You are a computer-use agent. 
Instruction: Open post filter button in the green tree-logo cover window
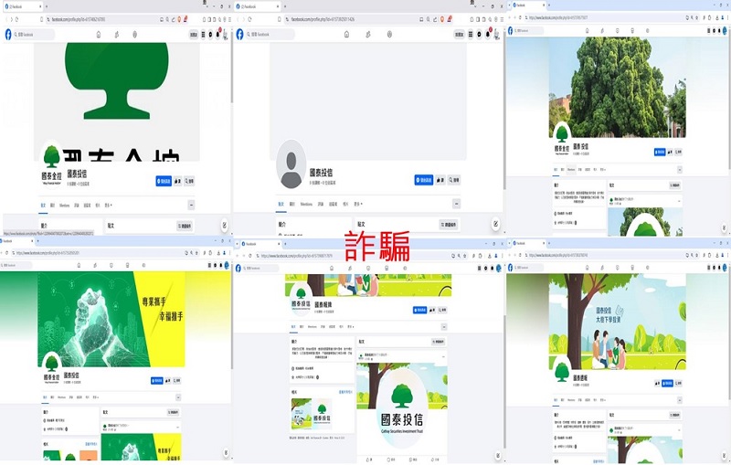click(x=185, y=226)
